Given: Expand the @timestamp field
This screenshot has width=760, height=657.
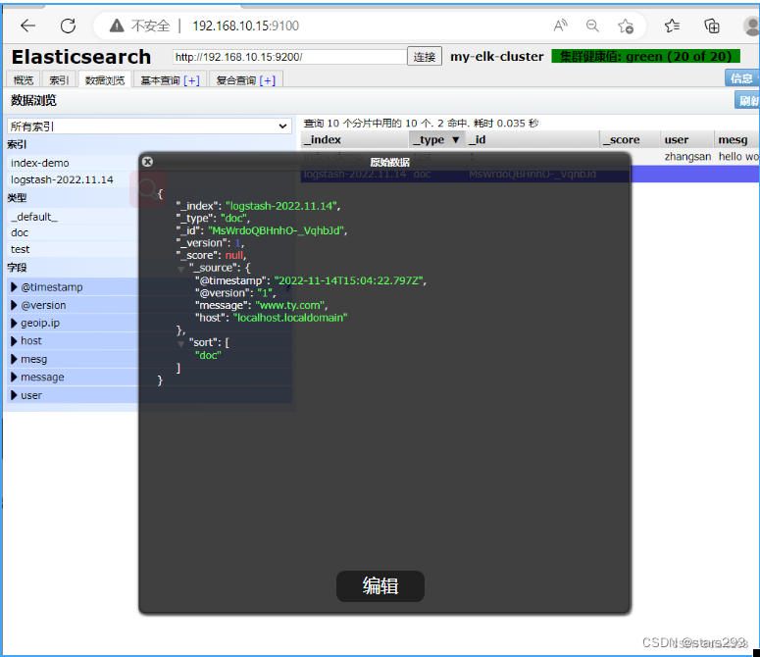Looking at the screenshot, I should tap(14, 287).
